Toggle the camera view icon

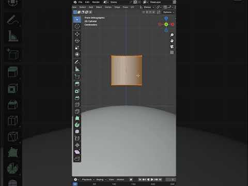172,47
